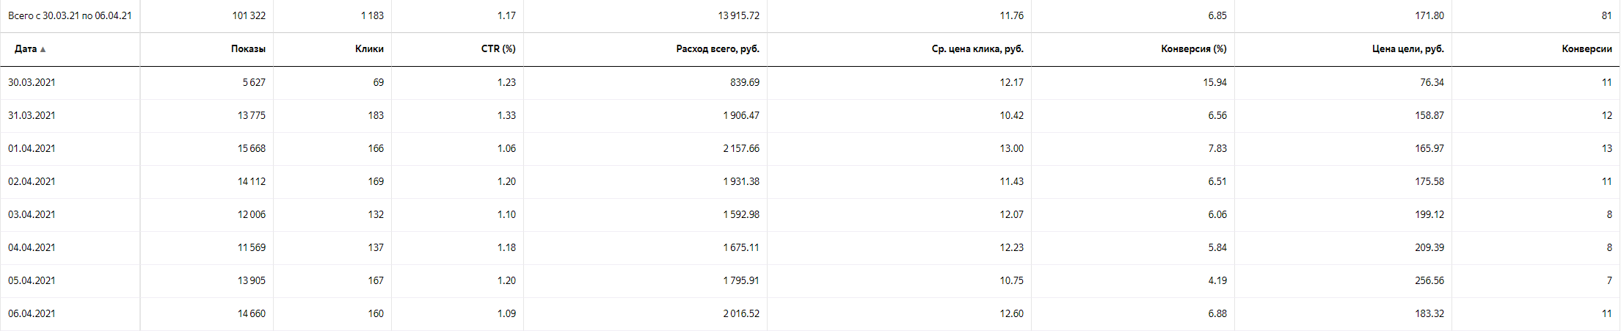The image size is (1621, 331).
Task: Sort by the Конверсия (%) column
Action: pos(1194,49)
